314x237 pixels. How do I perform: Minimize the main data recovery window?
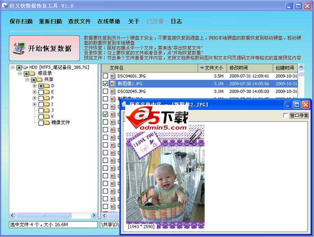pyautogui.click(x=289, y=6)
